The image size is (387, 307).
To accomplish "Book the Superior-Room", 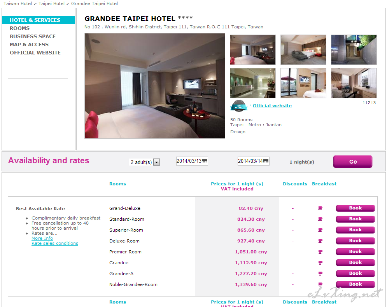I will click(x=355, y=230).
